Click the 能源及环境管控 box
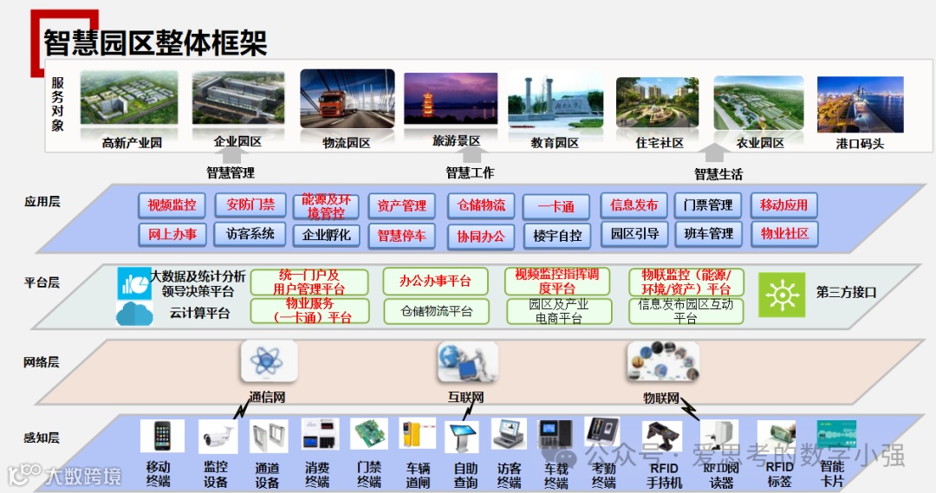This screenshot has height=493, width=936. pyautogui.click(x=326, y=206)
